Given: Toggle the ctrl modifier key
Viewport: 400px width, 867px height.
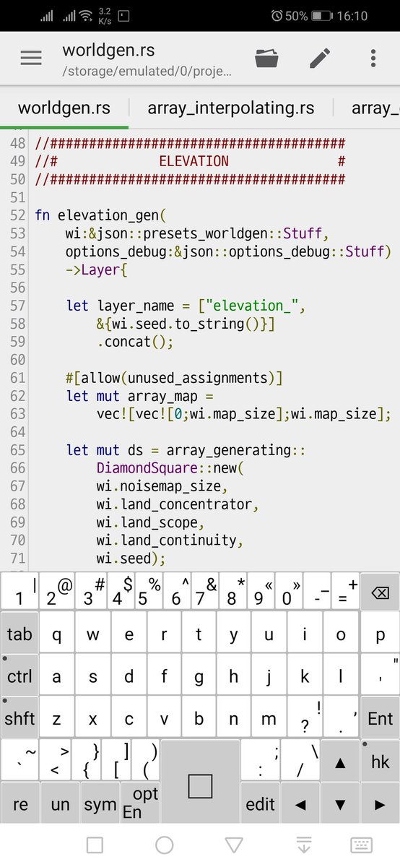Looking at the screenshot, I should point(19,676).
